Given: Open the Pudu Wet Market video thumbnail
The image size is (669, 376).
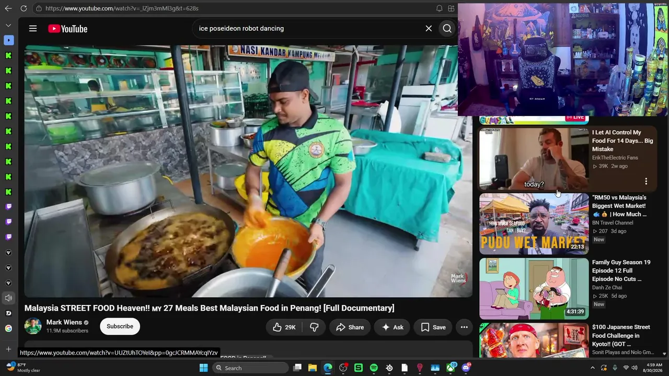Looking at the screenshot, I should point(534,224).
